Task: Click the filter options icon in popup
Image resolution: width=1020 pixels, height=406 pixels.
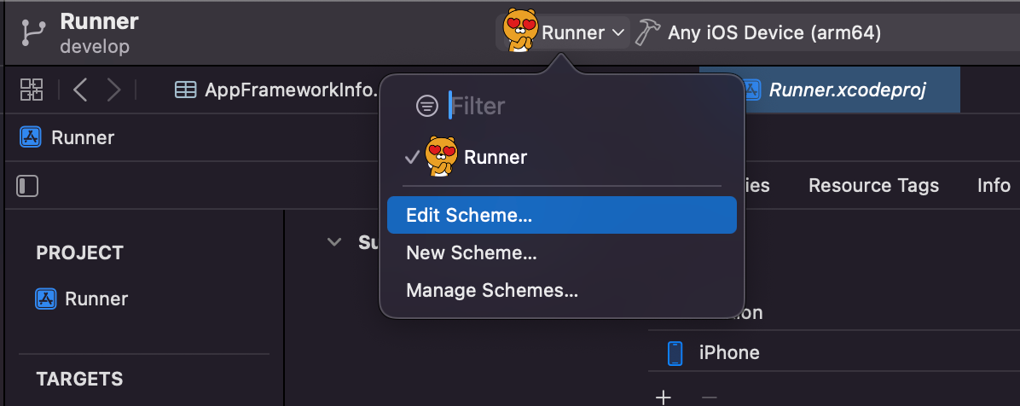Action: (x=426, y=106)
